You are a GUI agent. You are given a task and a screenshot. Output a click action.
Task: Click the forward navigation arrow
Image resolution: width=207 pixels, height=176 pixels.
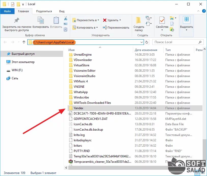[x=13, y=42]
